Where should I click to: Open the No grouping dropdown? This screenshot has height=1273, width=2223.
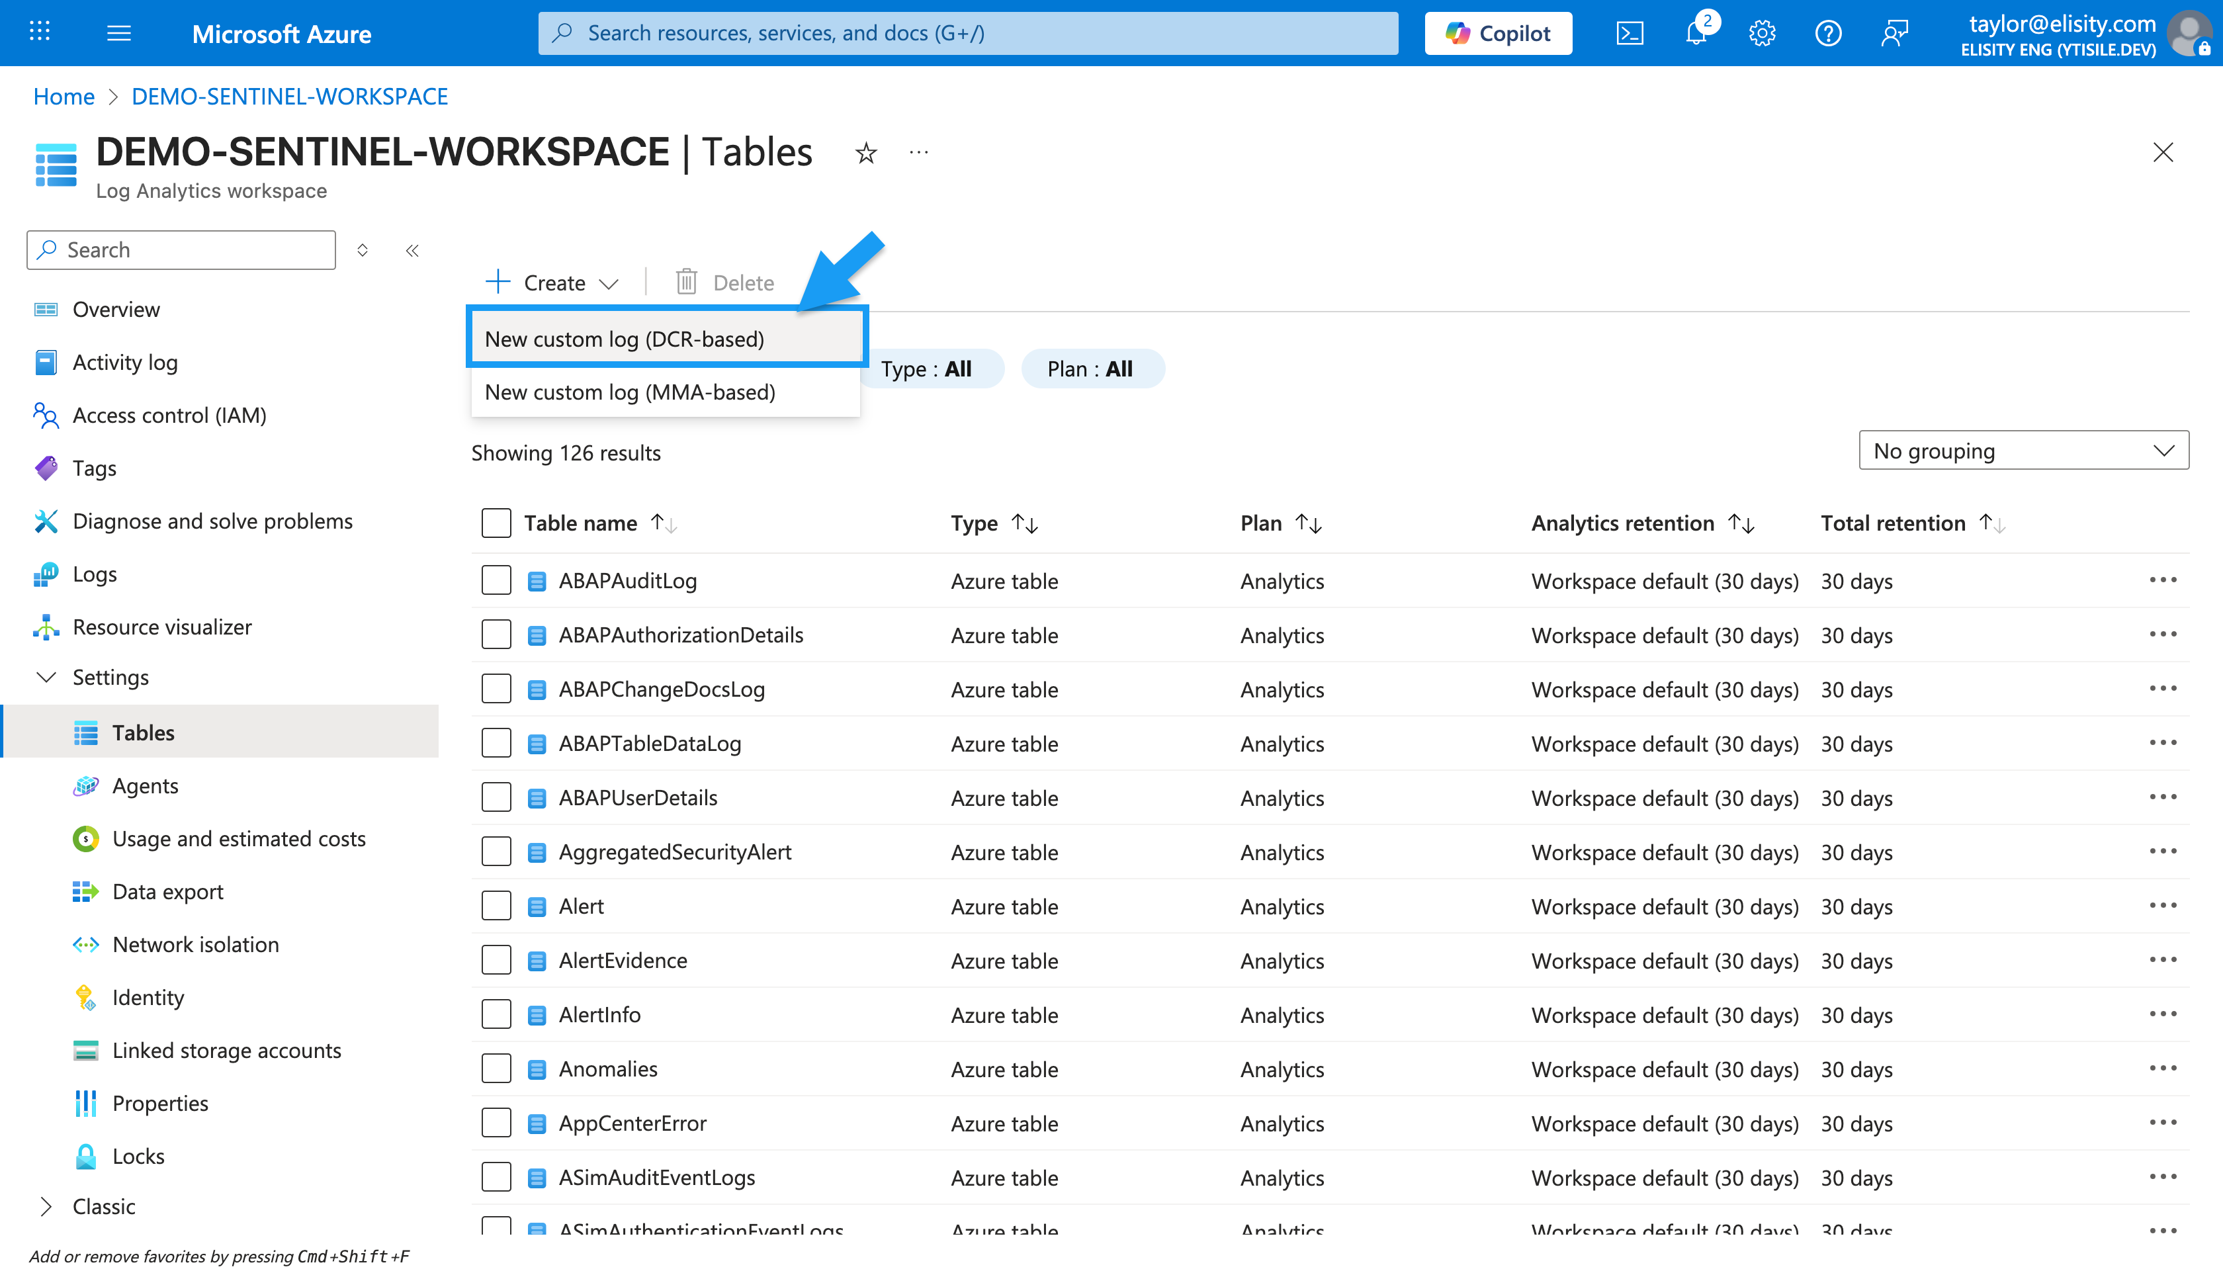2023,451
